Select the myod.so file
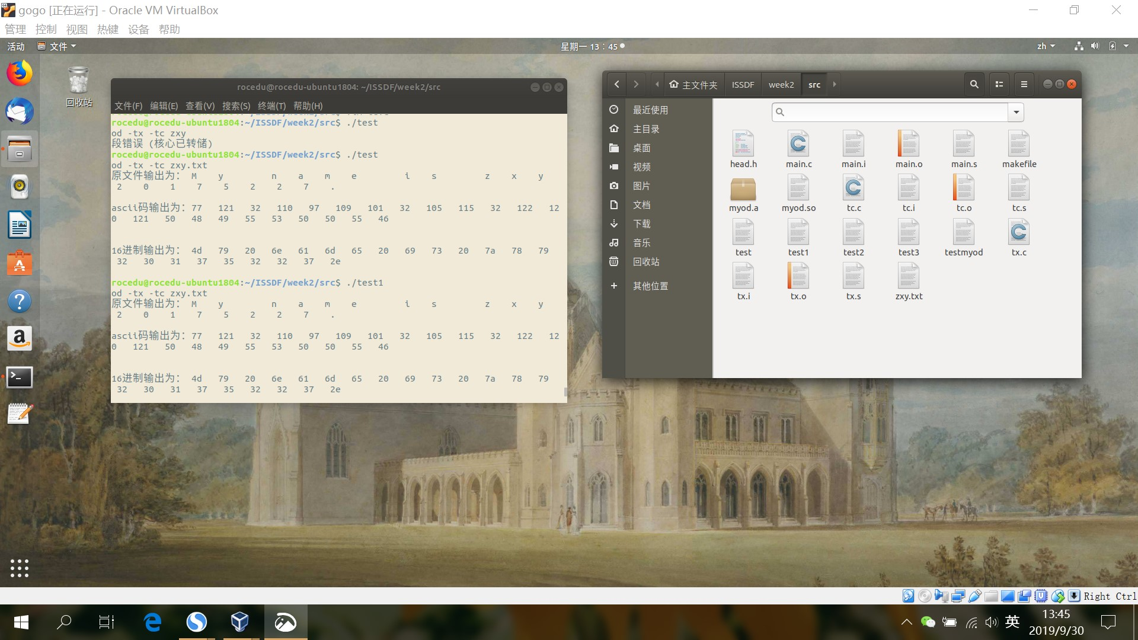The height and width of the screenshot is (640, 1138). tap(798, 193)
